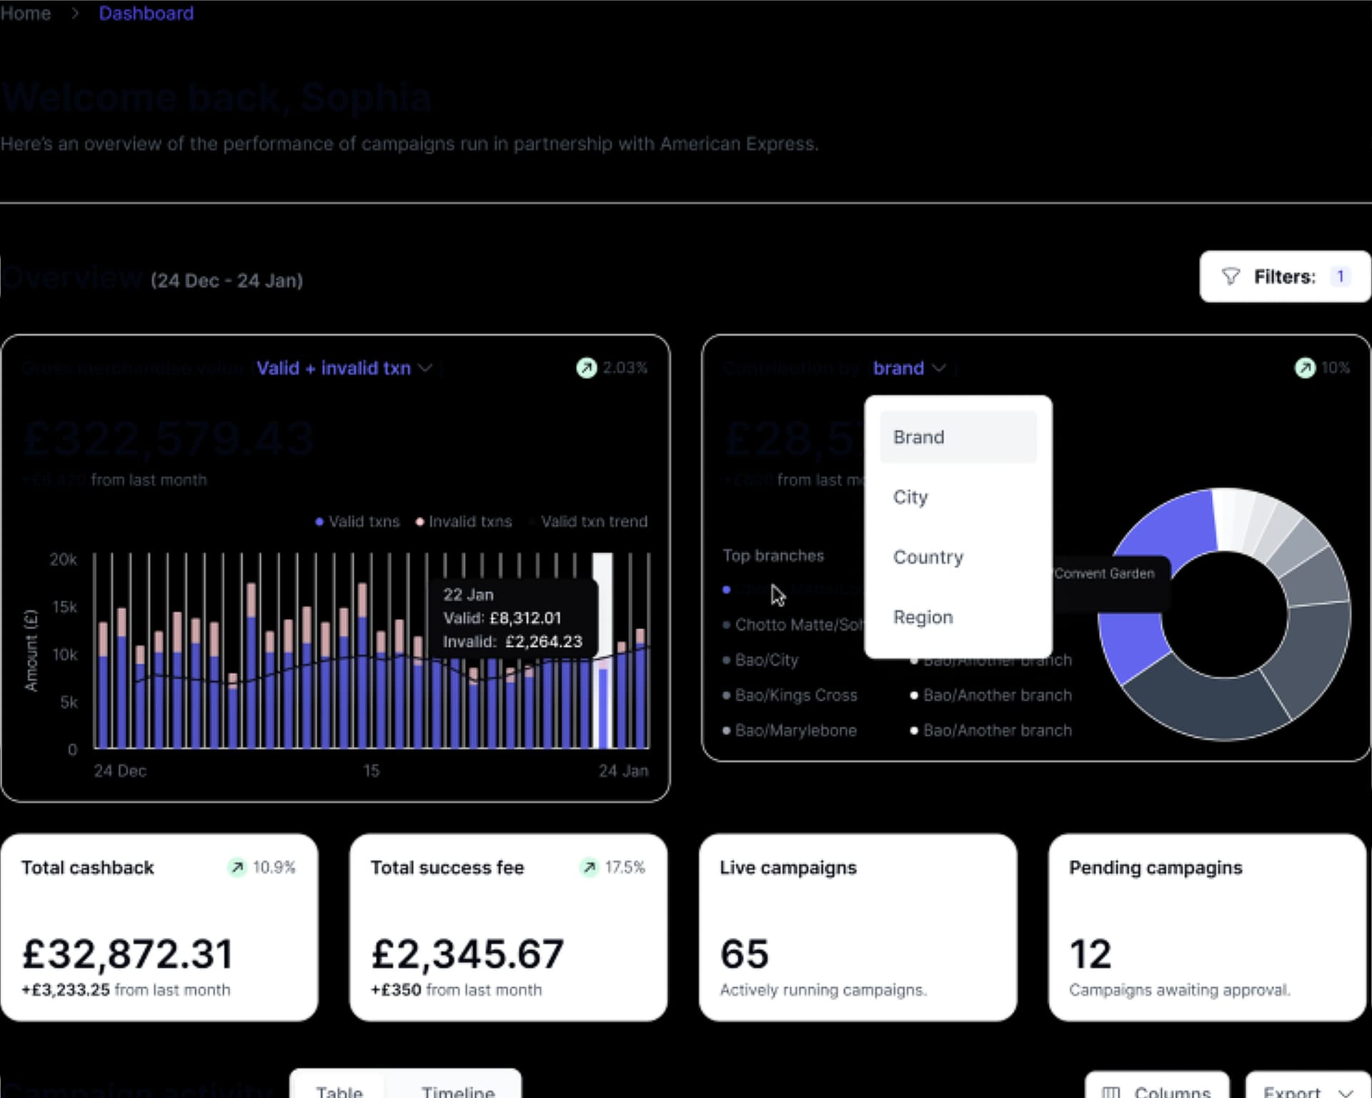Switch to the Timeline tab
This screenshot has height=1098, width=1372.
pyautogui.click(x=458, y=1092)
